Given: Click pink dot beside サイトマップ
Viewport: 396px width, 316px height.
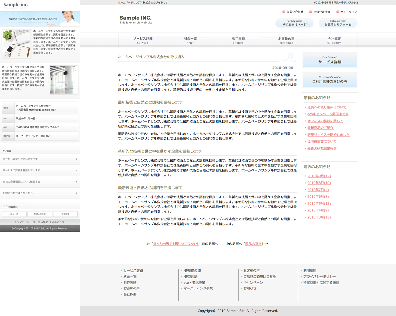Looking at the screenshot, I should click(338, 12).
